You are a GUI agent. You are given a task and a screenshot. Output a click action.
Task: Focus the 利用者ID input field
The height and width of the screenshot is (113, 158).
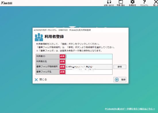coord(89,56)
